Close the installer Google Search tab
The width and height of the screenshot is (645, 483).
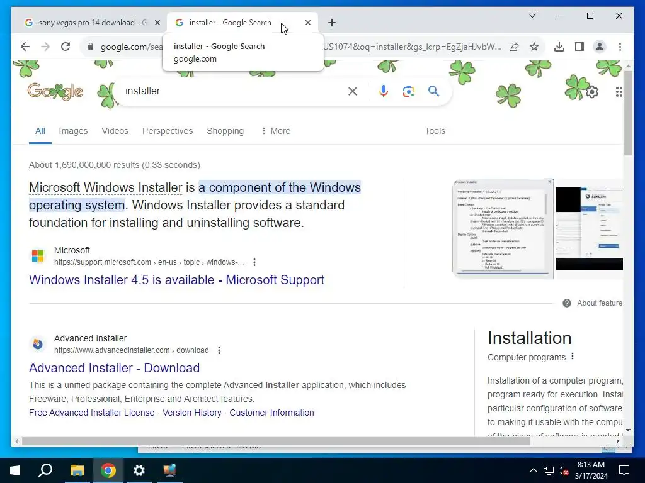pos(307,23)
